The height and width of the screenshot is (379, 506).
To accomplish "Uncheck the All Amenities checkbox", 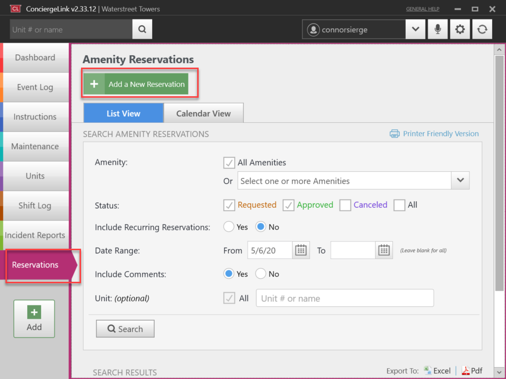I will point(229,162).
